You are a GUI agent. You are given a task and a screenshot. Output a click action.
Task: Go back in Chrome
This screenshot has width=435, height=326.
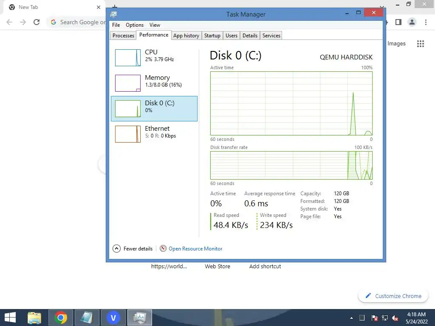(9, 22)
